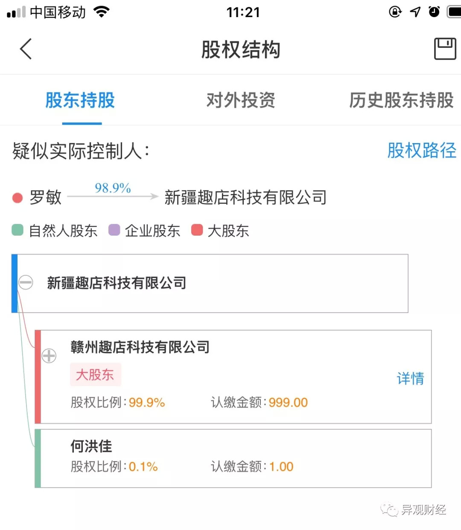
Task: Tap the WeChat logo watermark
Action: point(389,510)
